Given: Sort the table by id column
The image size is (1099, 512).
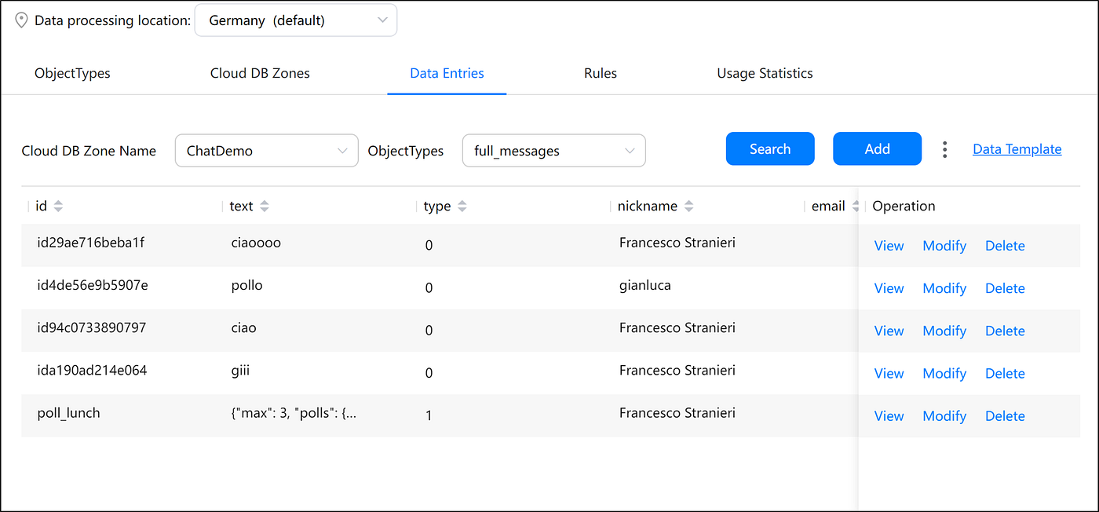Looking at the screenshot, I should (58, 207).
